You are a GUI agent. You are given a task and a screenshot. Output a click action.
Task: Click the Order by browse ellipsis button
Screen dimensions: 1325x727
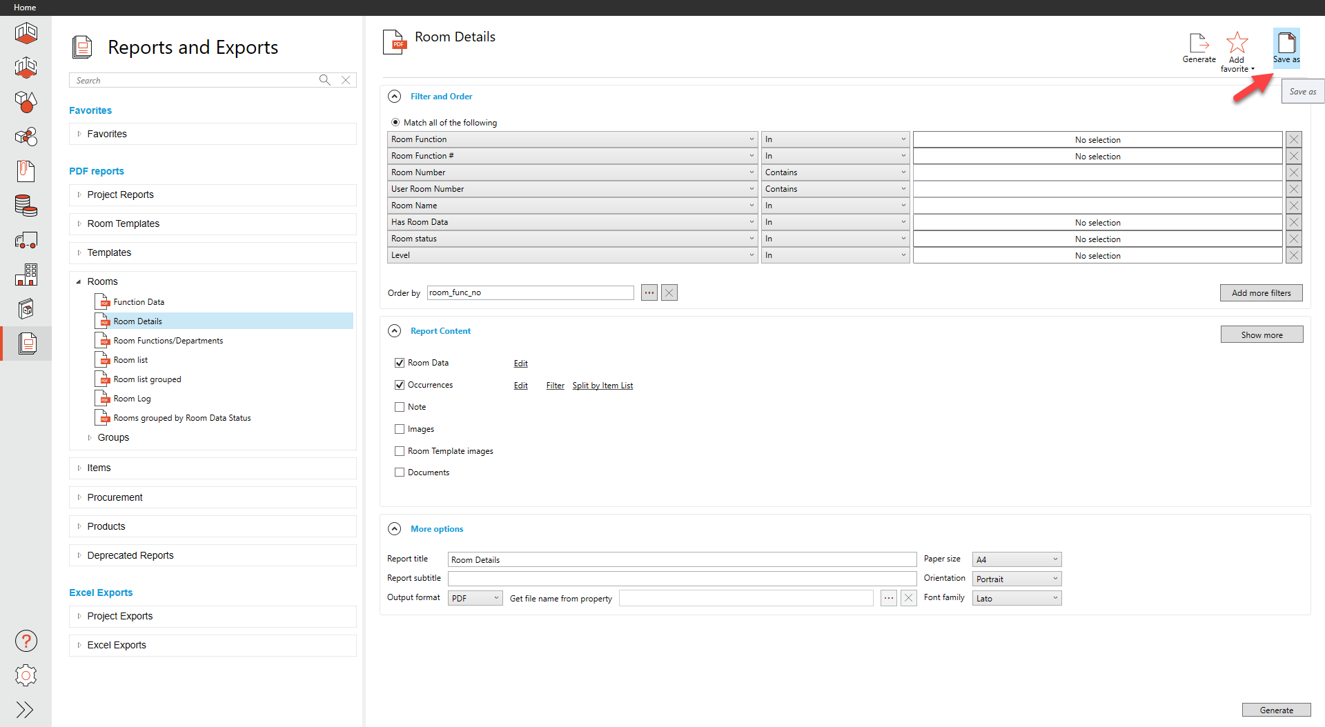(649, 292)
